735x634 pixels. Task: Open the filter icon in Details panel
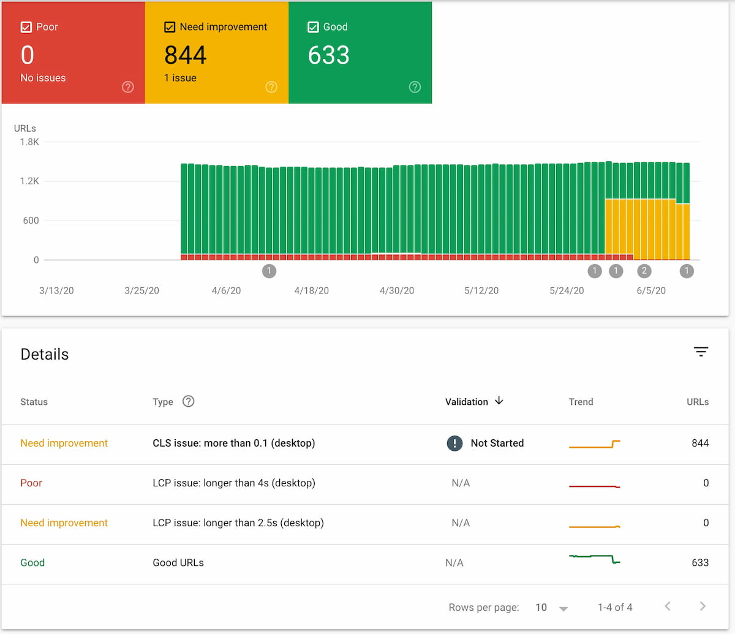coord(701,352)
